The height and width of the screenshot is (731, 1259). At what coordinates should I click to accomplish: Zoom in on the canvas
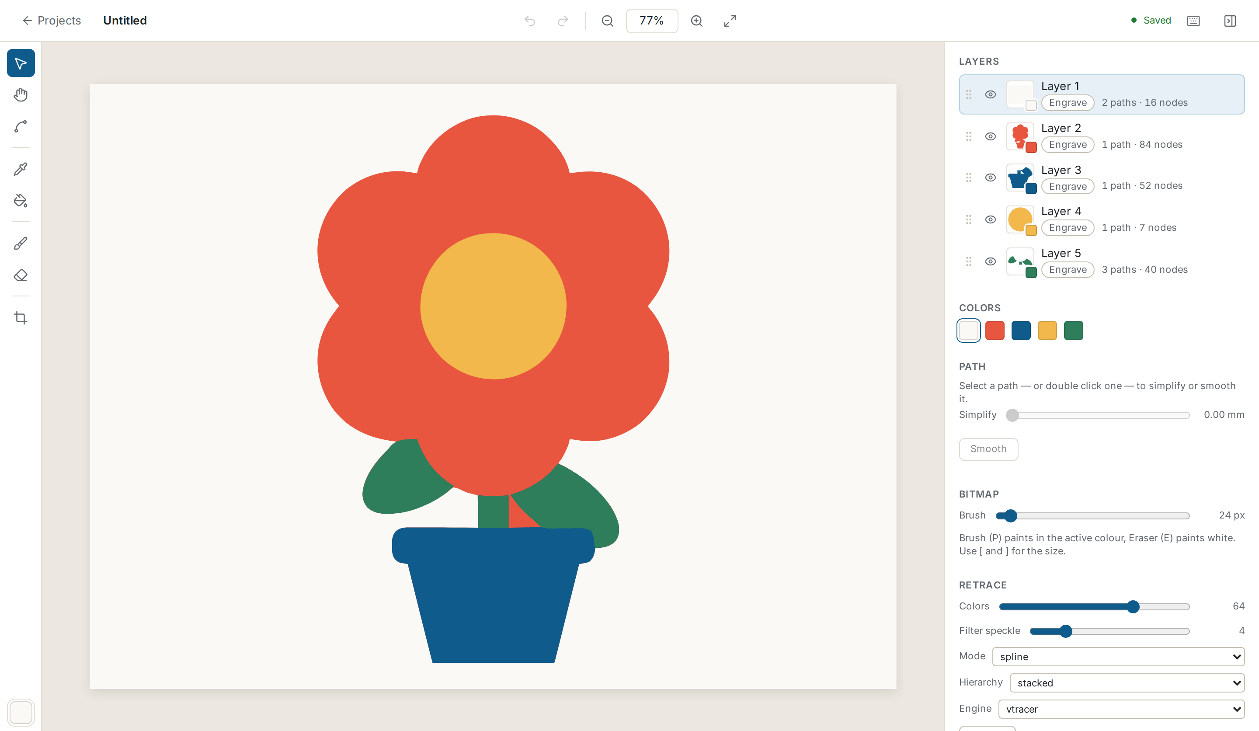(697, 21)
